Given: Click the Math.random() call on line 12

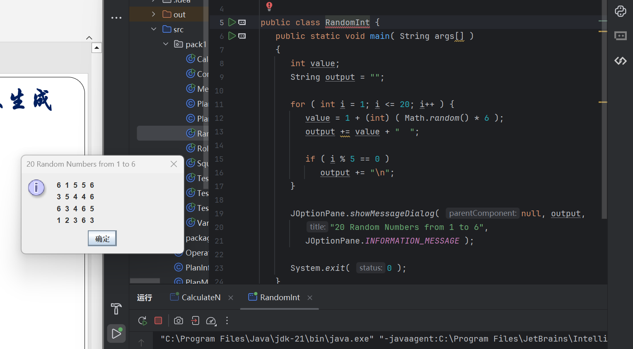Looking at the screenshot, I should coord(436,118).
